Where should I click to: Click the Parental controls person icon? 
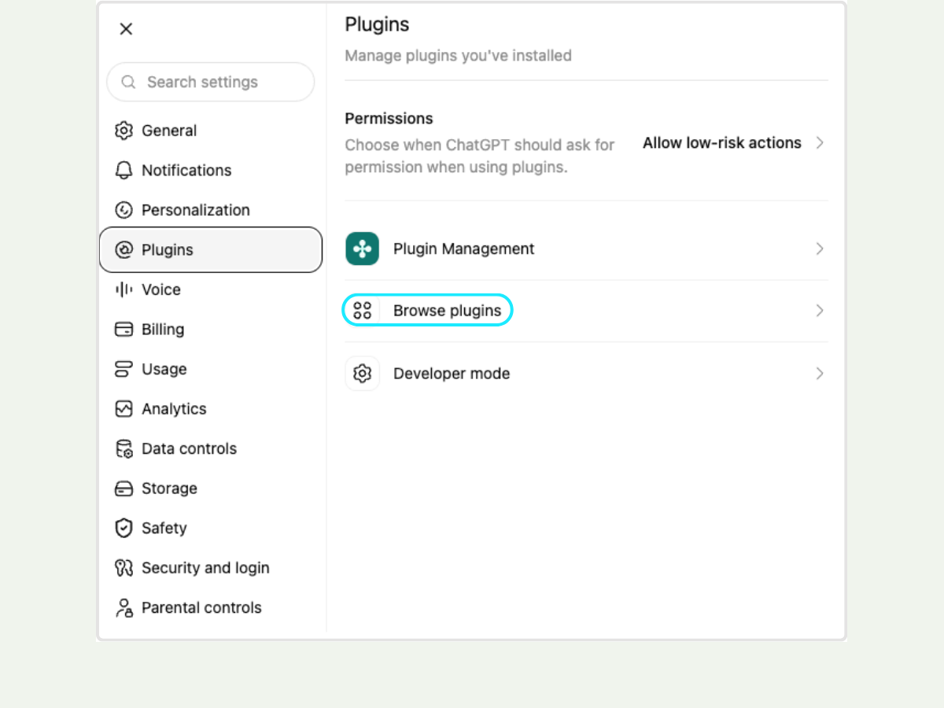pos(124,607)
